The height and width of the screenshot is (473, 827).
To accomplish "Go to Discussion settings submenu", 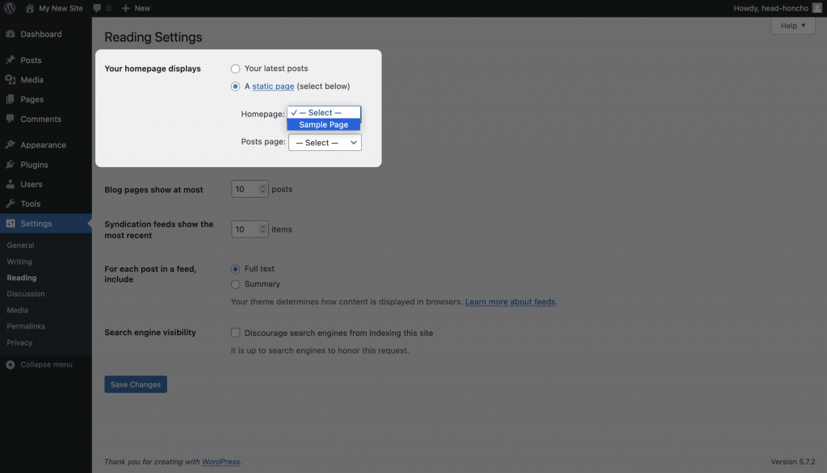I will coord(26,294).
